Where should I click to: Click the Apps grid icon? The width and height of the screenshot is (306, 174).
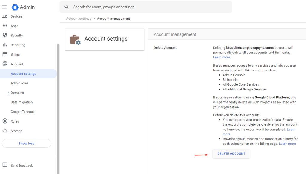[5, 26]
